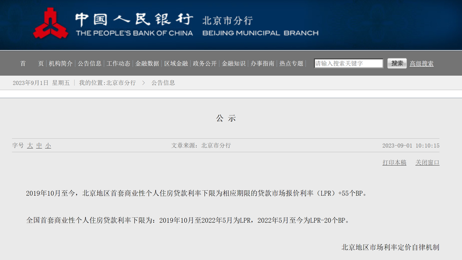Click the 中国人民银行 calligraphy header title
The image size is (462, 260).
134,19
